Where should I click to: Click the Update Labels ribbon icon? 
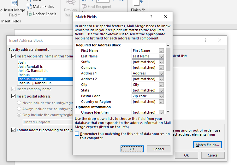pos(30,14)
